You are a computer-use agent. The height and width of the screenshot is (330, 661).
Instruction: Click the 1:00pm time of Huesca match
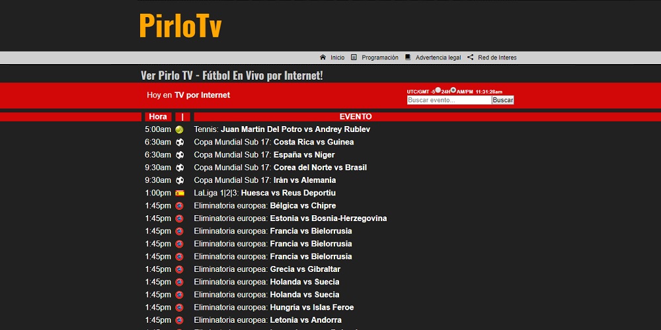point(158,193)
